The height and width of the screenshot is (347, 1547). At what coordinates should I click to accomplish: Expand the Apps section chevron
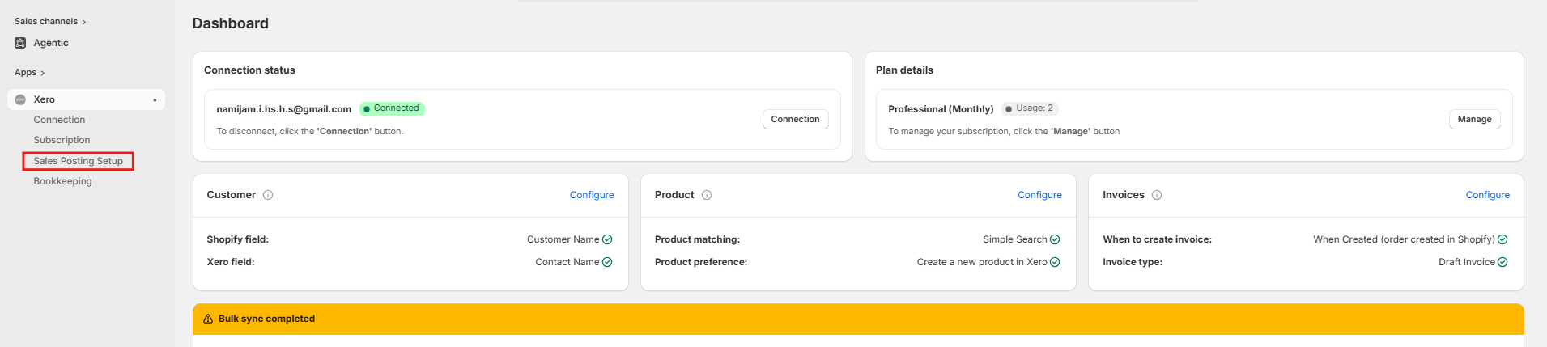tap(43, 73)
